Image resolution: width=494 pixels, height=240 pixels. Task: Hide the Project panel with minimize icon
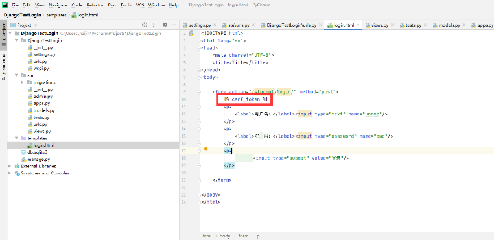[x=174, y=25]
